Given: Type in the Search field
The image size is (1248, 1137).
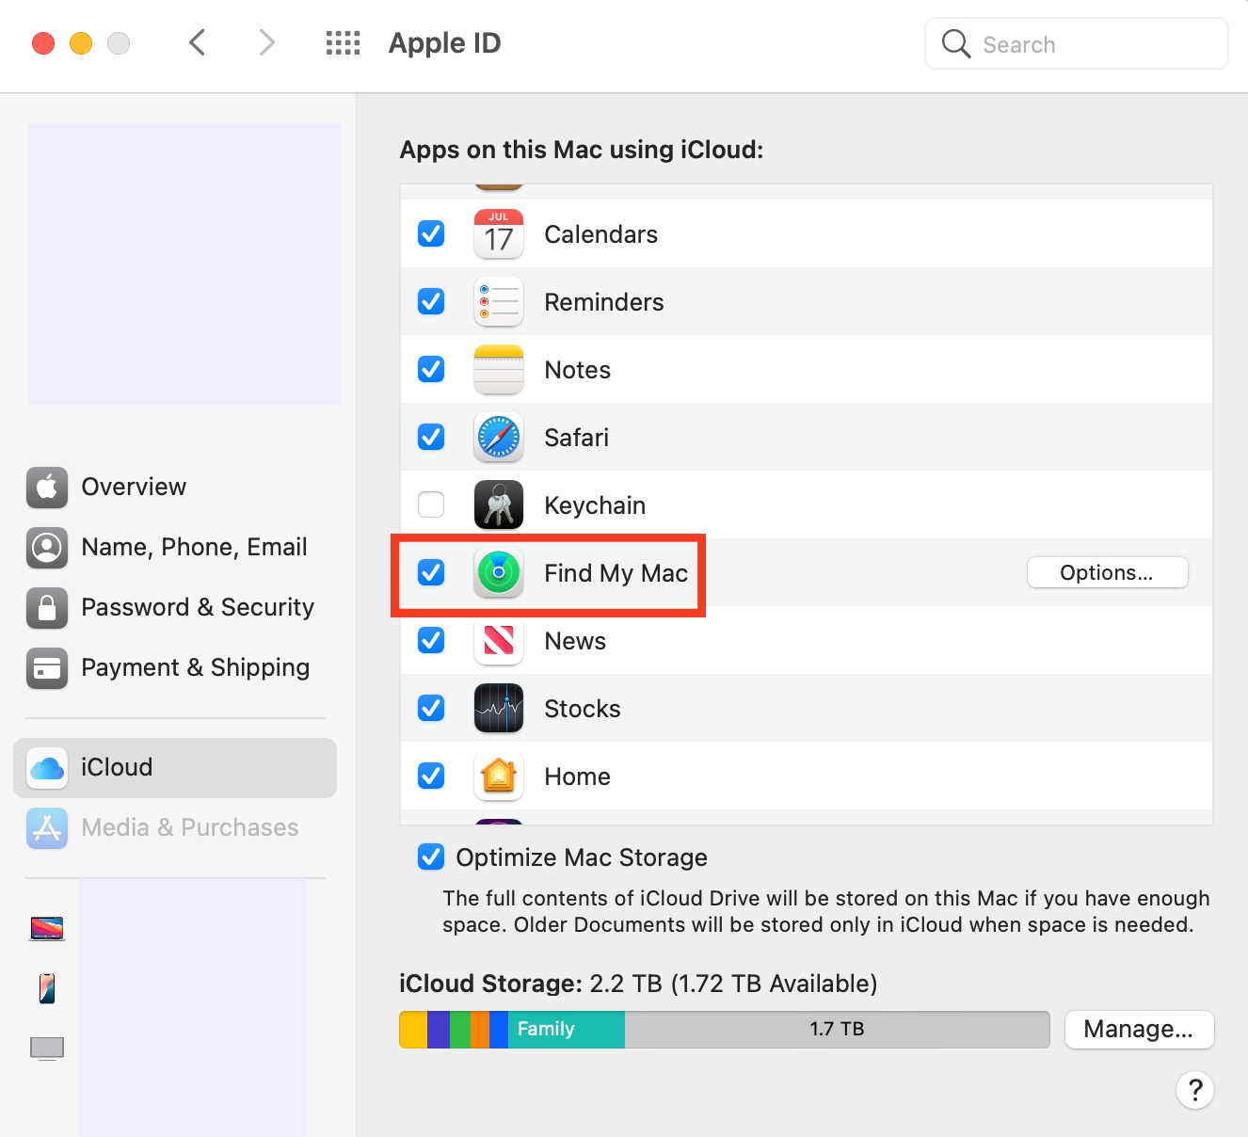Looking at the screenshot, I should click(1077, 43).
